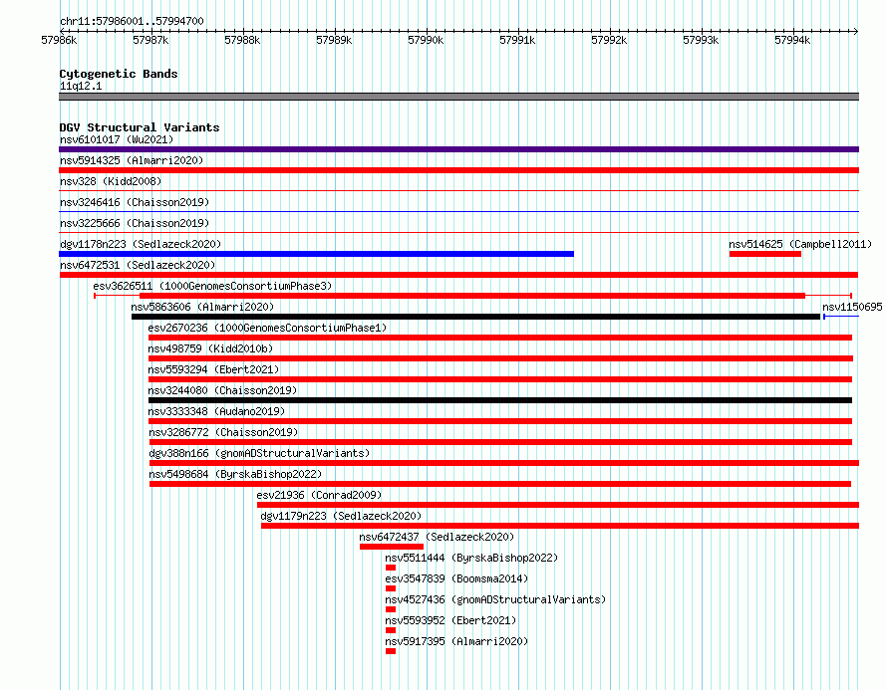Click the black nsv5863606 variant bar
887x690 pixels.
click(x=475, y=317)
